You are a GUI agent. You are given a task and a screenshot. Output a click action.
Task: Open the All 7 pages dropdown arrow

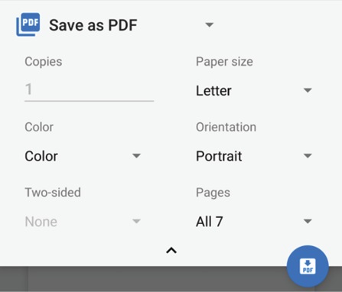pyautogui.click(x=308, y=221)
